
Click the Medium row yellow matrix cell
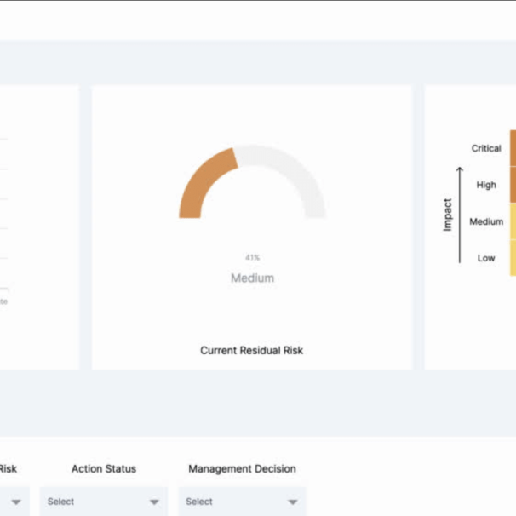(x=513, y=221)
